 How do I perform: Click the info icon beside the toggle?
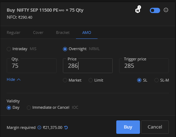(166, 10)
